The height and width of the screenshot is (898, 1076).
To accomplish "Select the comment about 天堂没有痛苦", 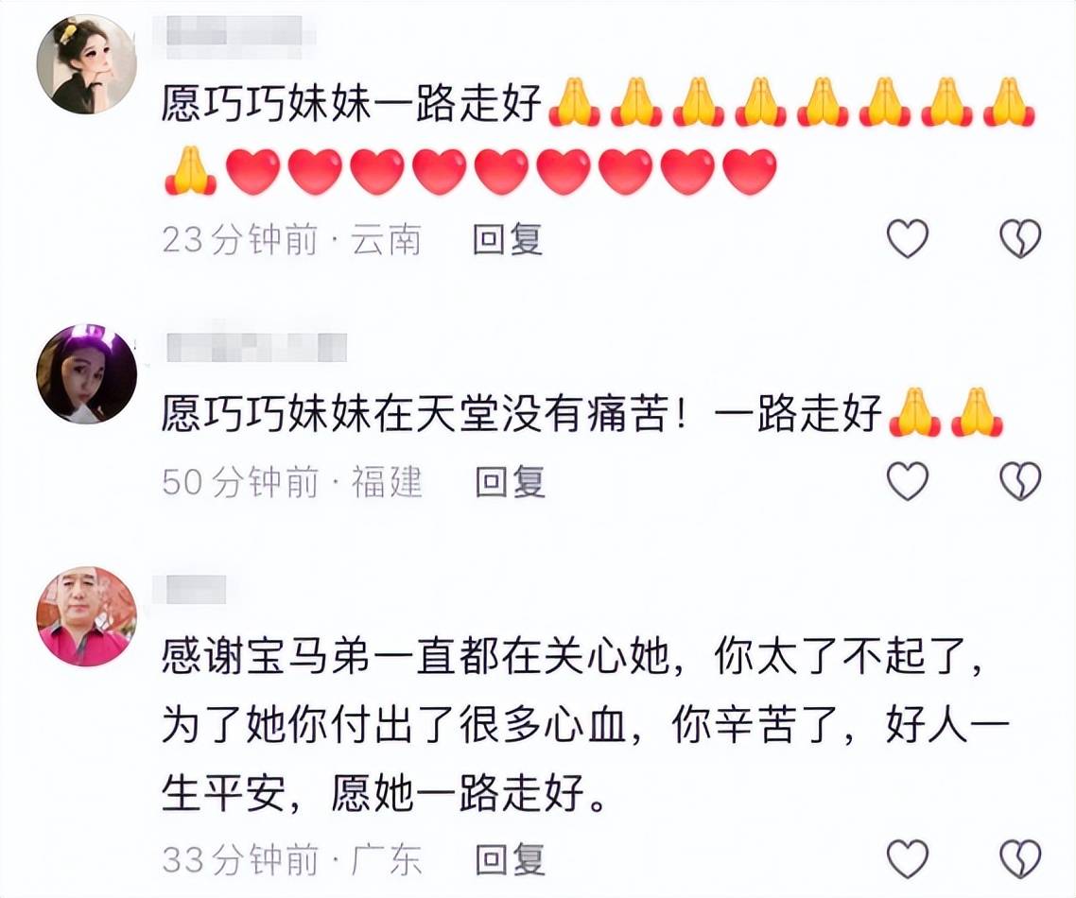I will coord(582,414).
